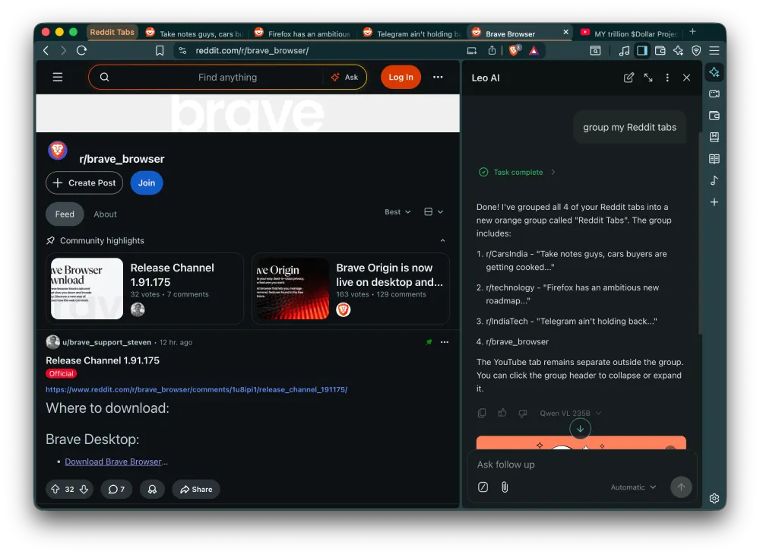Select the Feed tab
This screenshot has width=760, height=555.
65,214
